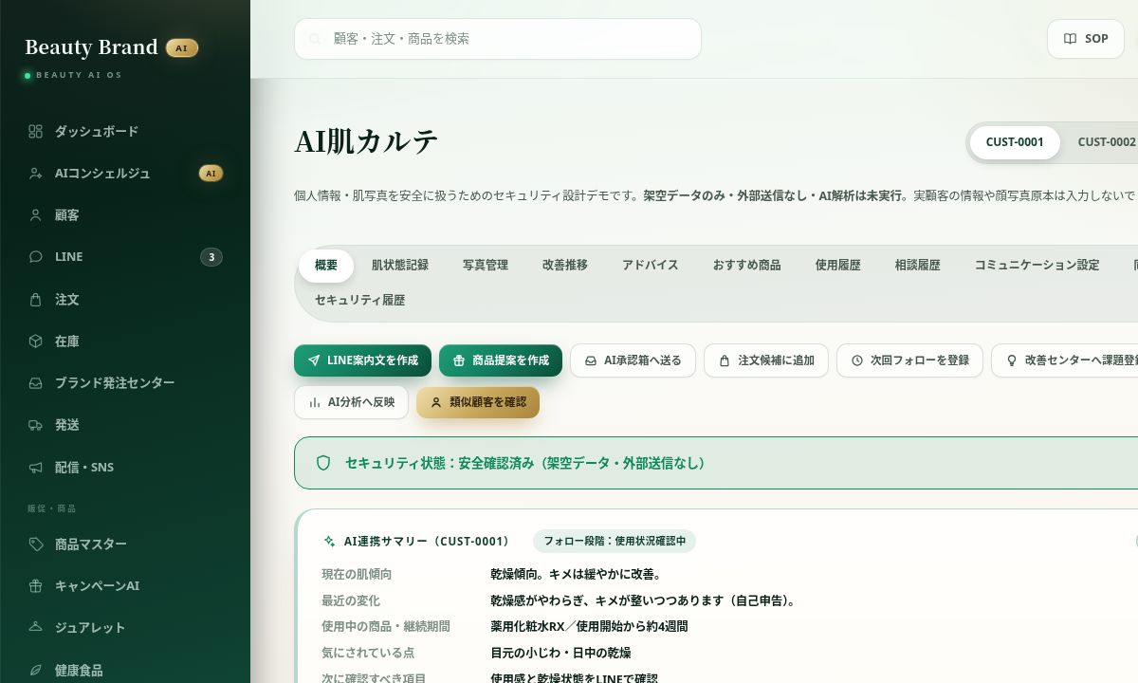Click the 販促・商品 sidebar section label
The height and width of the screenshot is (683, 1138).
(x=52, y=509)
